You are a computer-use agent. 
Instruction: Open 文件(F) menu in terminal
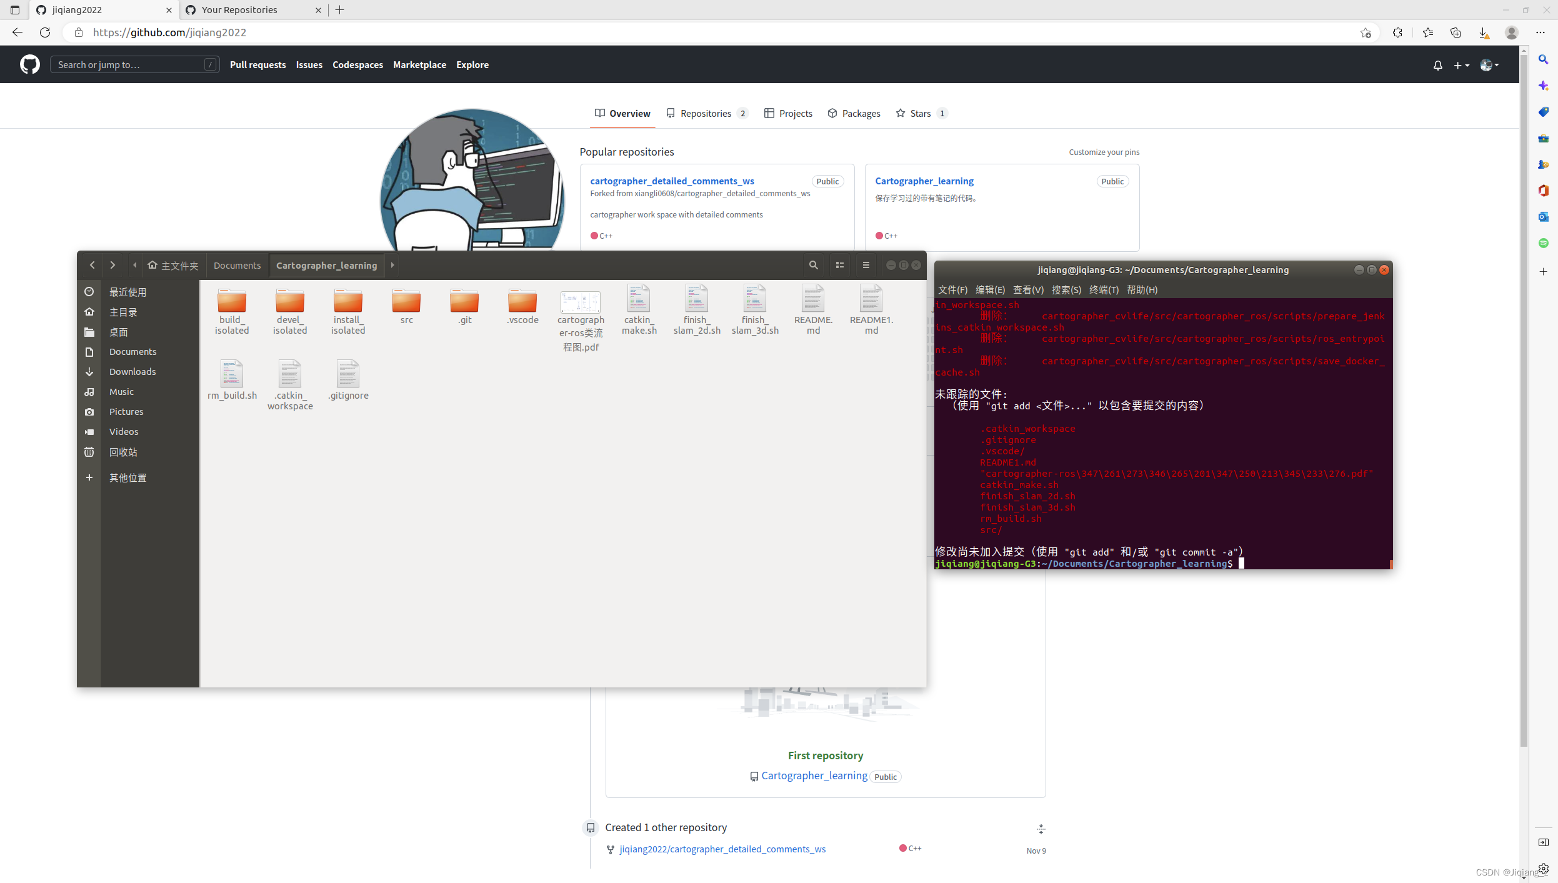click(x=952, y=289)
